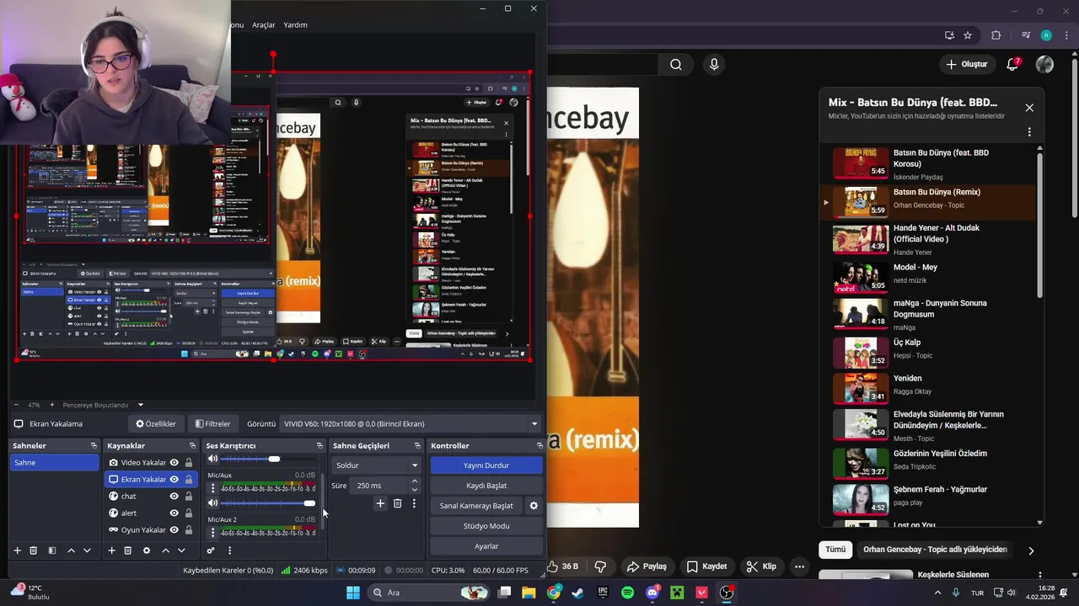Open Özellikler properties button
Screen dimensions: 1079x606
(156, 423)
